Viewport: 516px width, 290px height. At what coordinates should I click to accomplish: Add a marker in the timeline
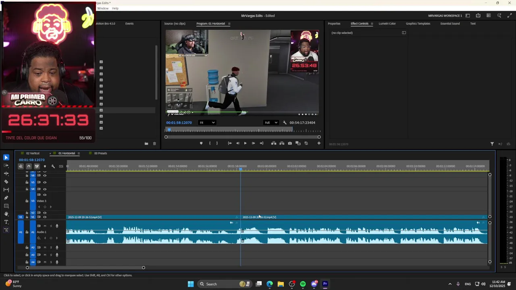point(45,166)
